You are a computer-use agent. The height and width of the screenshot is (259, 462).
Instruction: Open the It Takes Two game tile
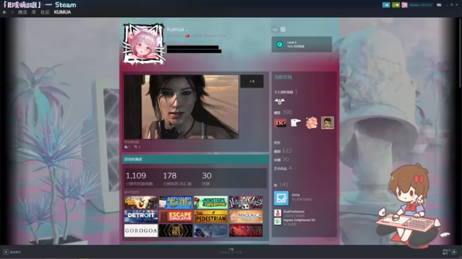coord(141,203)
